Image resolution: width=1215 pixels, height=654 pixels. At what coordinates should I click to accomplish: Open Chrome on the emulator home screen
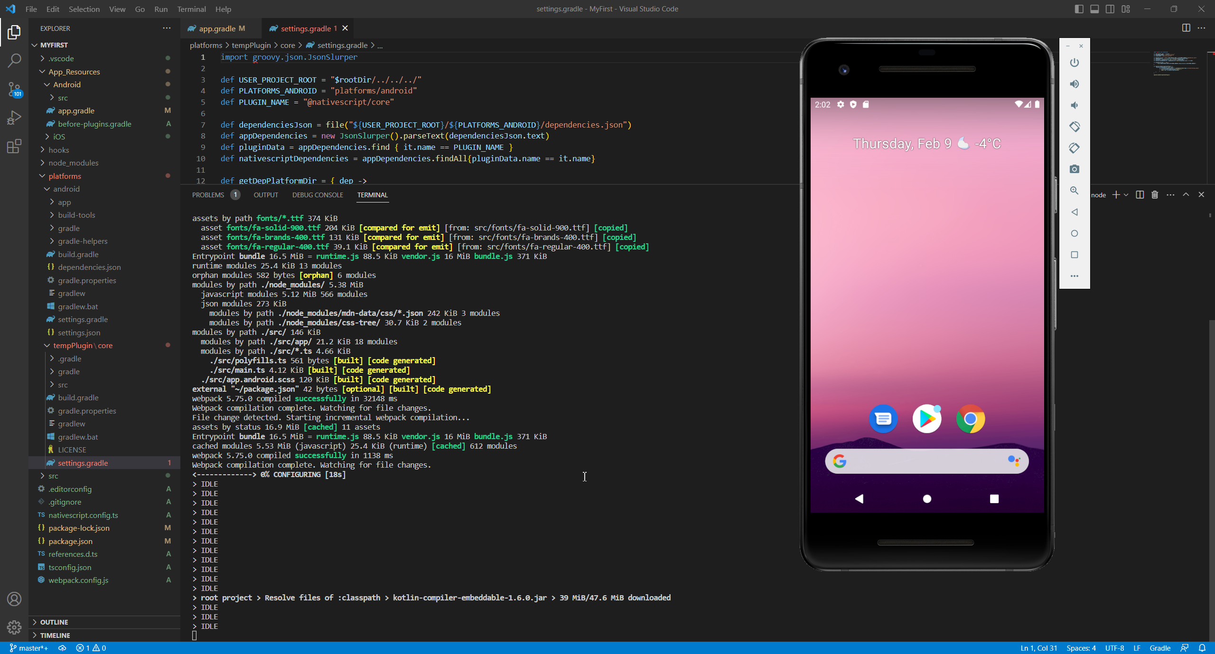coord(971,419)
